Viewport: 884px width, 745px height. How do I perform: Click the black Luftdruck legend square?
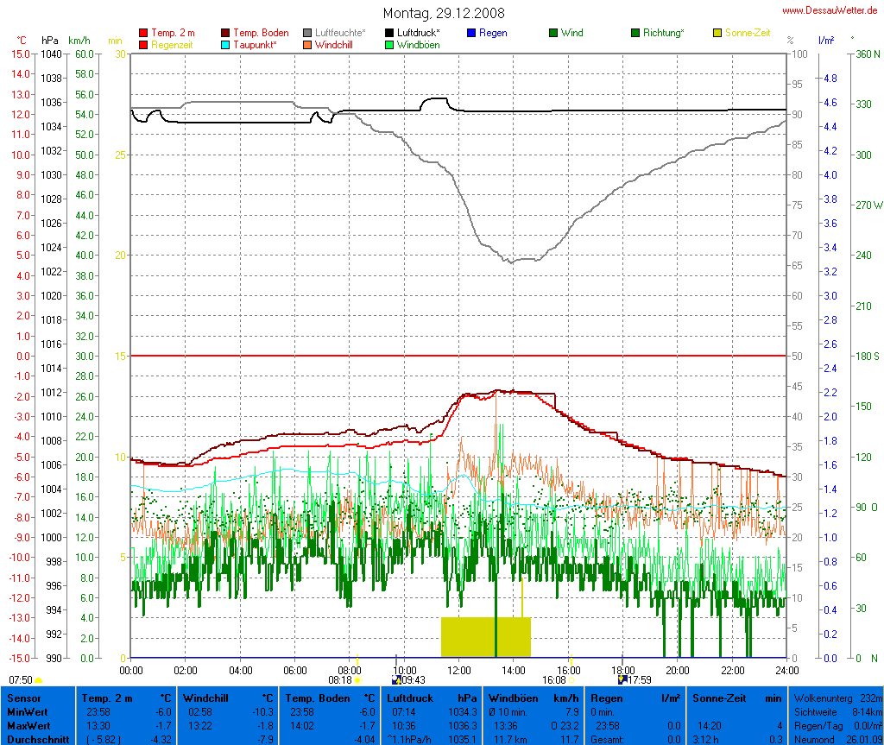click(390, 33)
